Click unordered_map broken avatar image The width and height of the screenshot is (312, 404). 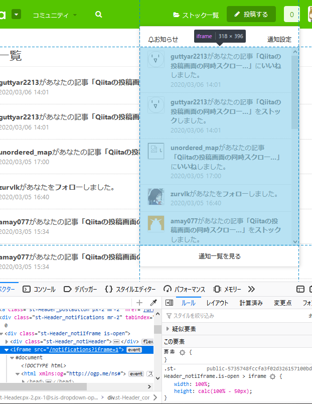click(155, 151)
